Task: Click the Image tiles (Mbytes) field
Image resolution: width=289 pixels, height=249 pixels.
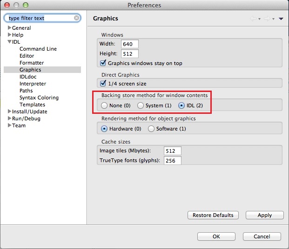Action: 173,151
